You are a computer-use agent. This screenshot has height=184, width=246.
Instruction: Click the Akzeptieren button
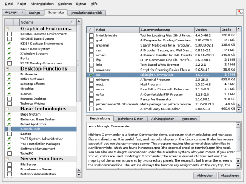coord(230,176)
